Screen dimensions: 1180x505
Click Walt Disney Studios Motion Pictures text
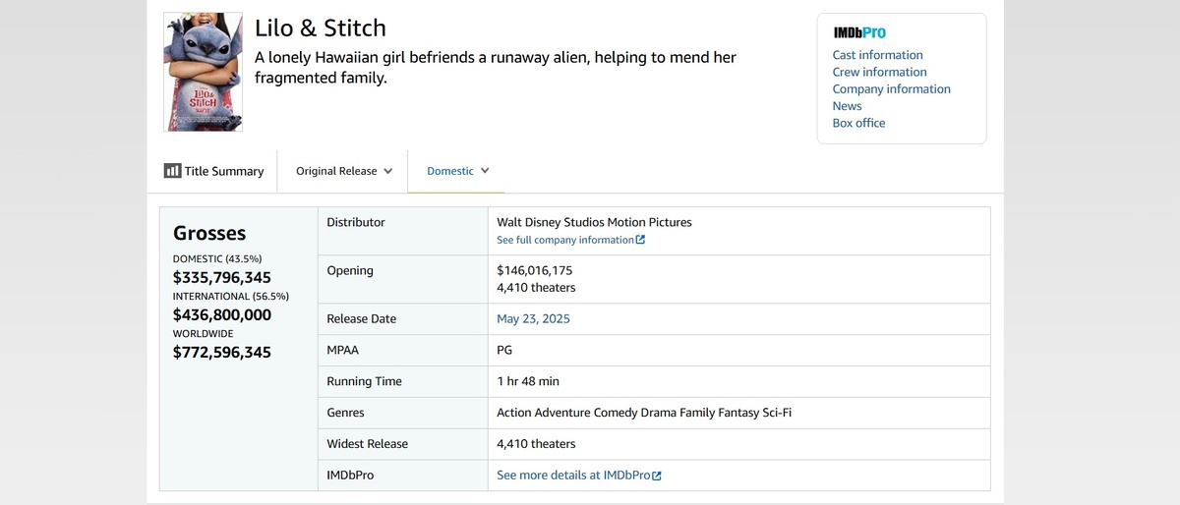coord(595,222)
